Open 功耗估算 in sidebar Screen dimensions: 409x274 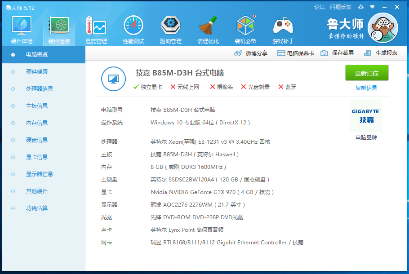pyautogui.click(x=44, y=208)
